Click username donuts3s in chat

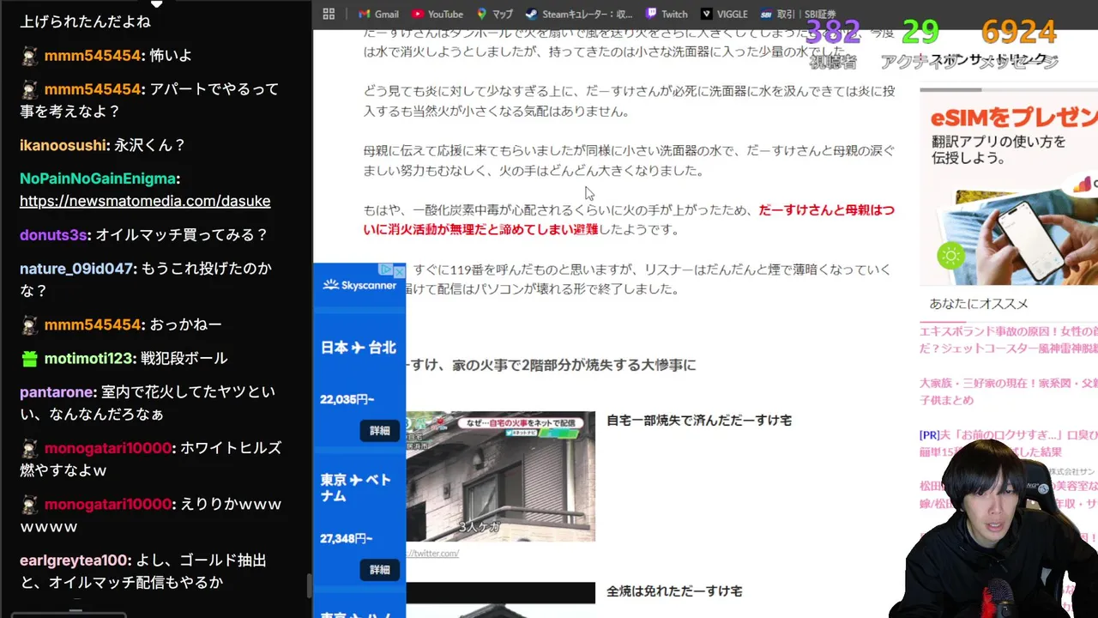pos(53,235)
